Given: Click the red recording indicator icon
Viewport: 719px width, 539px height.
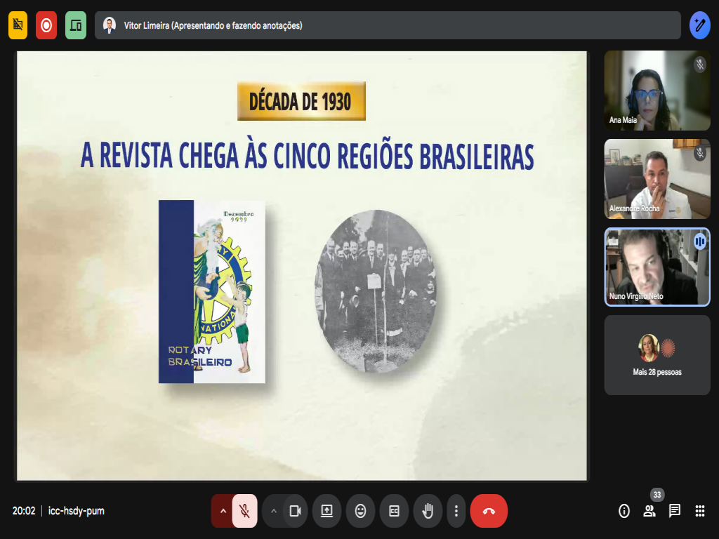Looking at the screenshot, I should 46,25.
